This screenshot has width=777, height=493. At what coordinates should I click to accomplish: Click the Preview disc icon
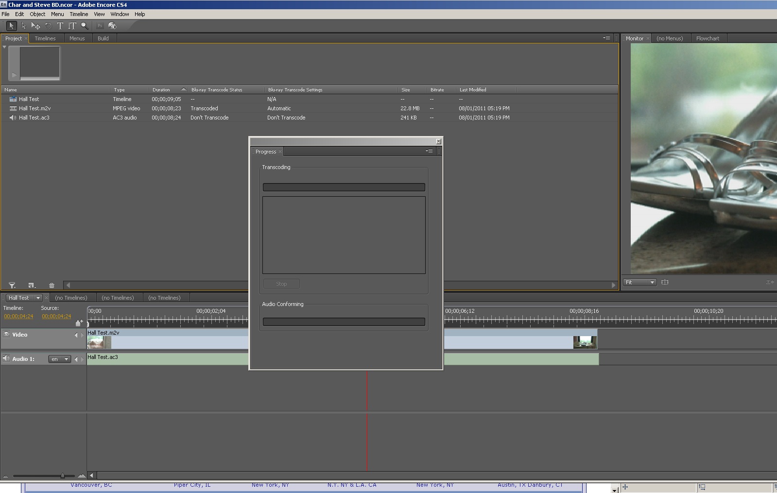(112, 26)
